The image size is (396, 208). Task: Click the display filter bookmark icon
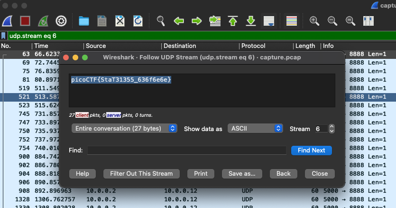[x=3, y=36]
